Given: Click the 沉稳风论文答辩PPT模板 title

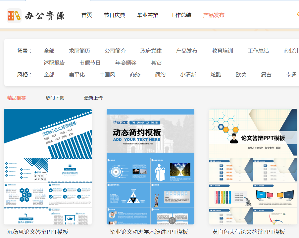Looking at the screenshot, I should coord(38,232).
